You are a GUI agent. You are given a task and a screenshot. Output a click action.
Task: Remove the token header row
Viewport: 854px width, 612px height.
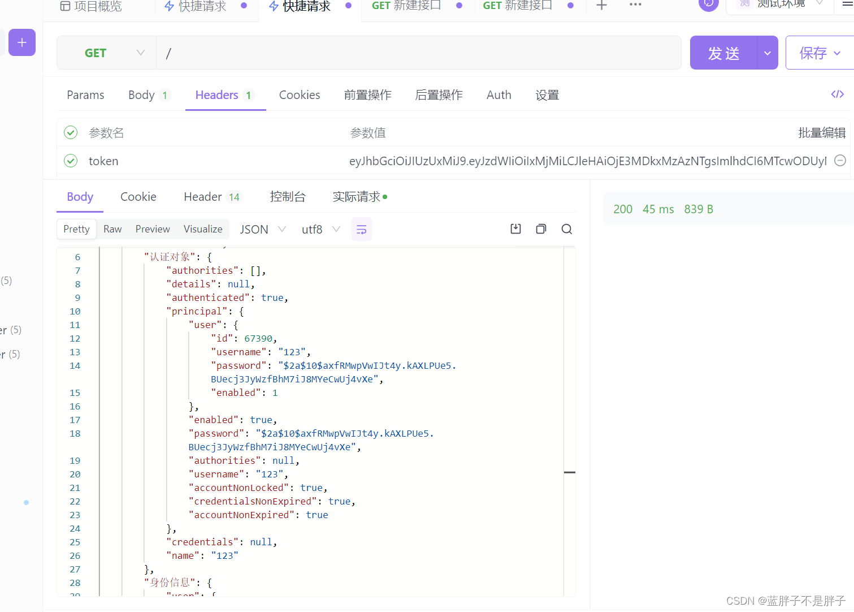pos(840,161)
